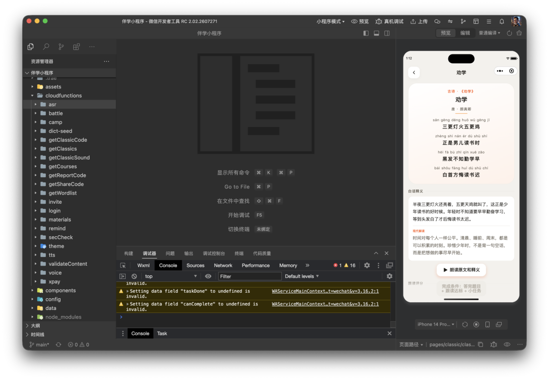Open the cloud development icon in the top toolbar
549x380 pixels.
(437, 21)
